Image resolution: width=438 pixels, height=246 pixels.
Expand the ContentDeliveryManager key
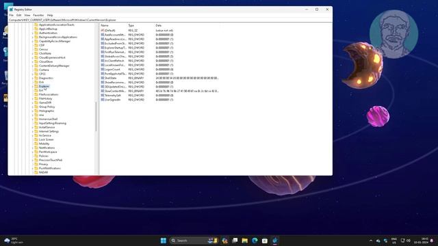coord(32,66)
